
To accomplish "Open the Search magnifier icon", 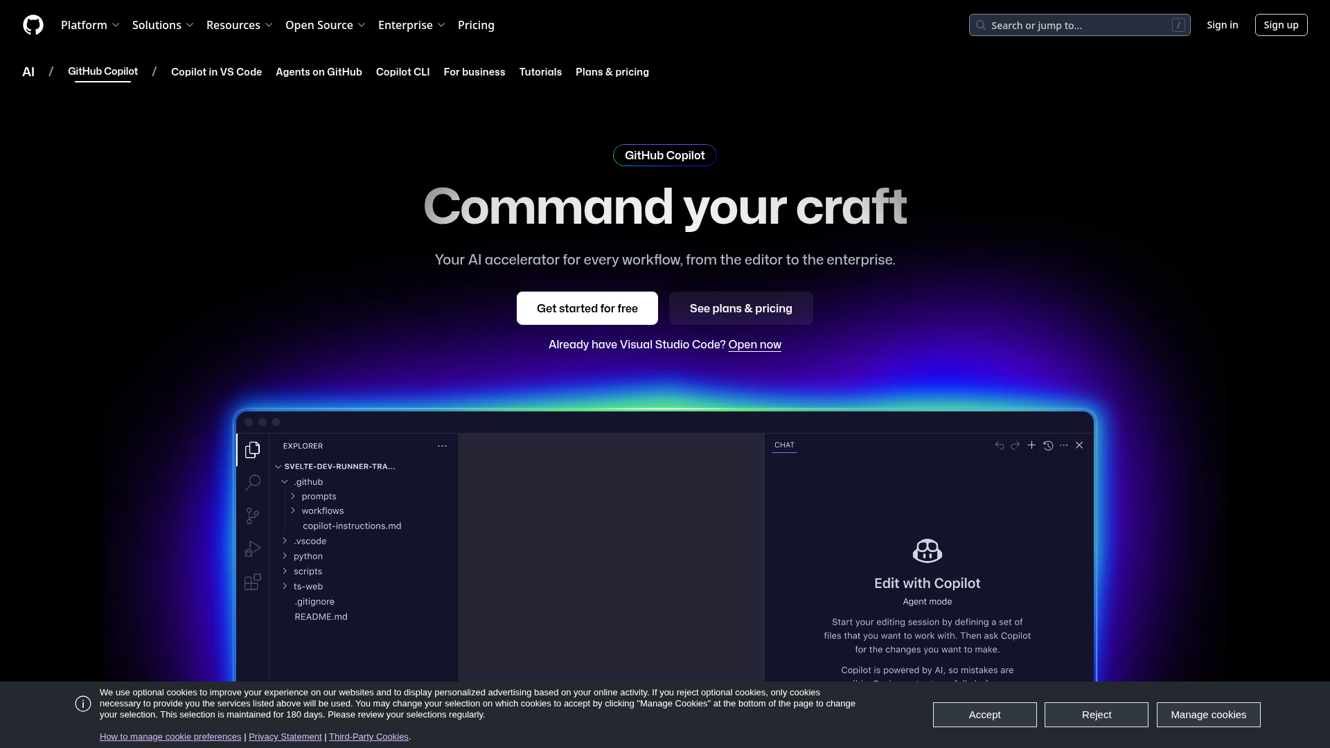I will pyautogui.click(x=253, y=482).
